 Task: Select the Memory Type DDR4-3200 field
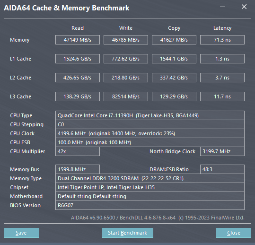tap(150, 178)
